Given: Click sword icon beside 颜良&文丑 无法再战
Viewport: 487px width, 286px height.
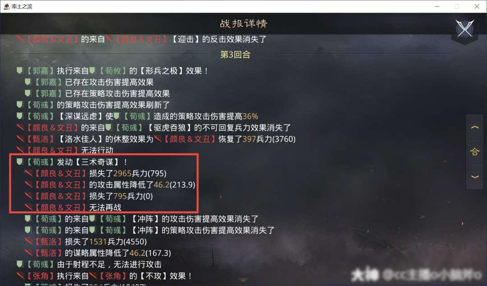Looking at the screenshot, I should point(28,207).
